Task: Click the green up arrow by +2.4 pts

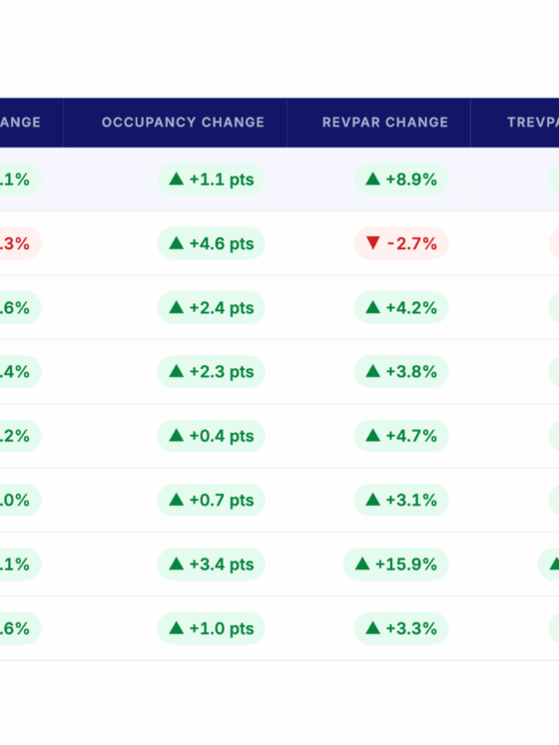Action: tap(177, 307)
